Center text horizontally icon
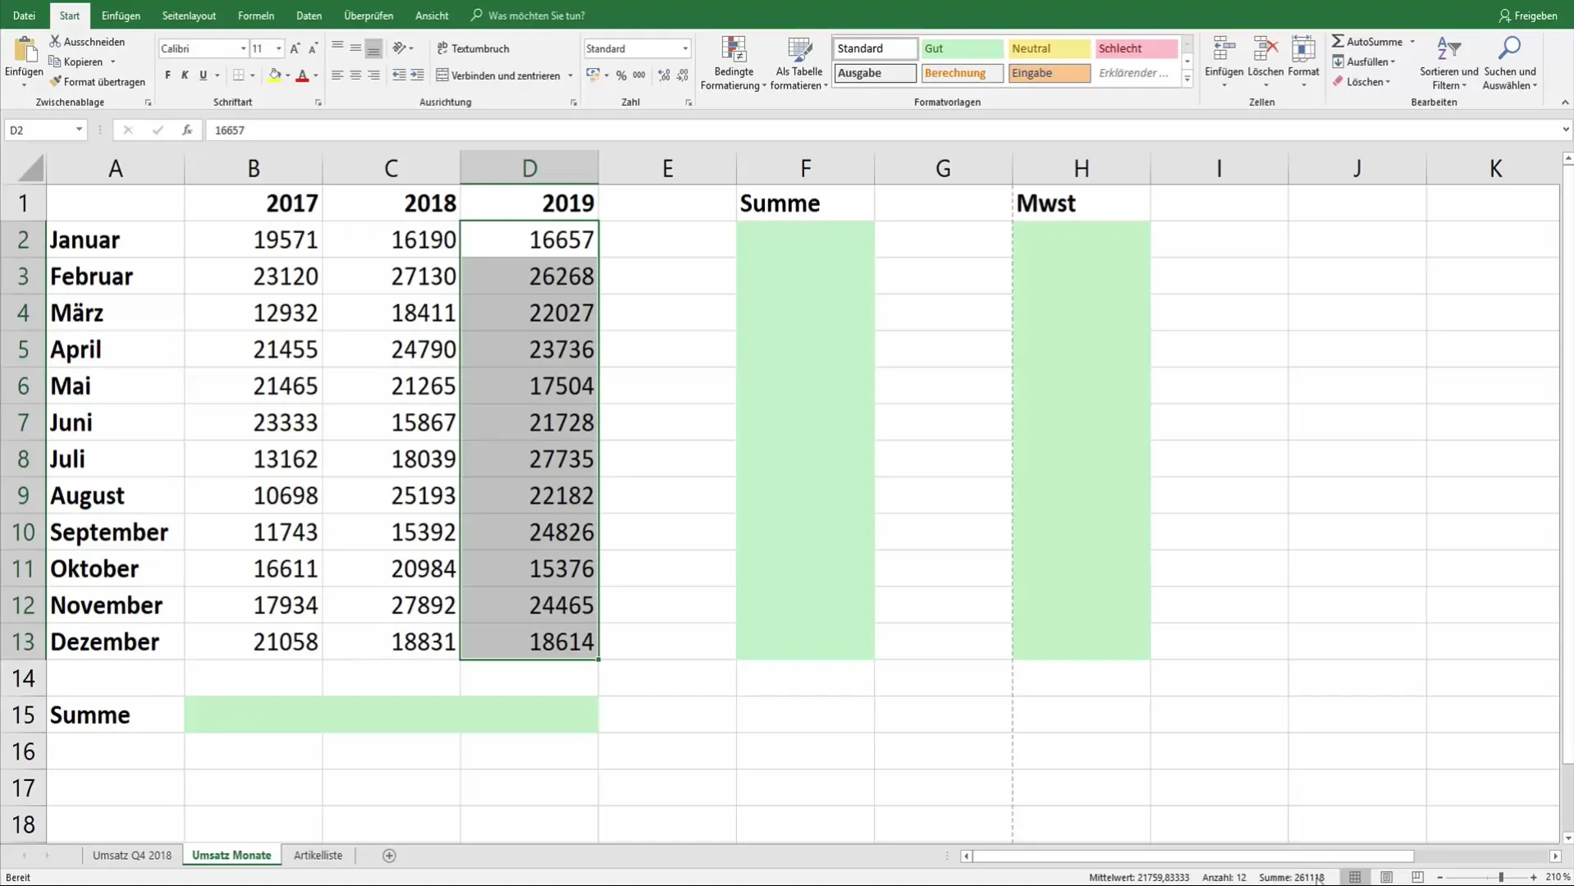The height and width of the screenshot is (886, 1574). (x=355, y=75)
